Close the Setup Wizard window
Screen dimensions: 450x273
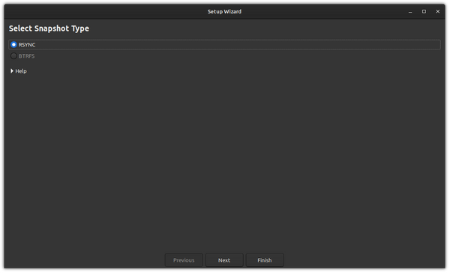pos(438,12)
